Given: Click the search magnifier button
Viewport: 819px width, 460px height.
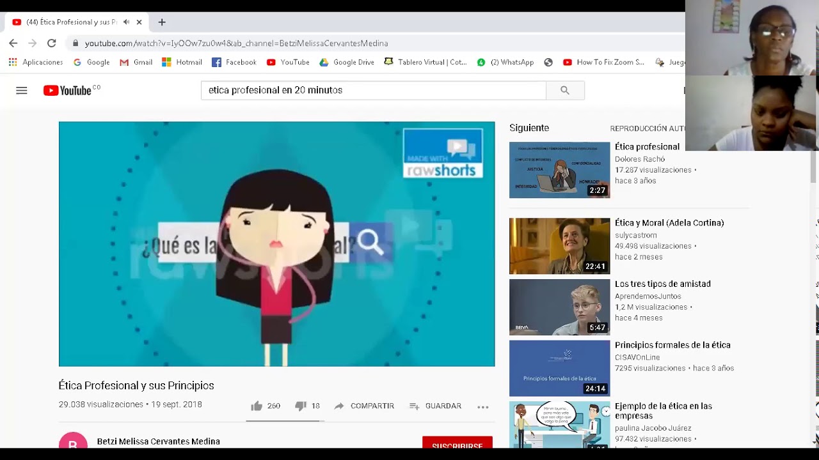Looking at the screenshot, I should [x=565, y=91].
